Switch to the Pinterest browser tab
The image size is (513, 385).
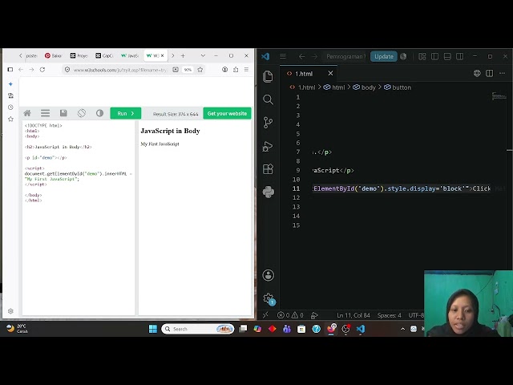(x=53, y=55)
